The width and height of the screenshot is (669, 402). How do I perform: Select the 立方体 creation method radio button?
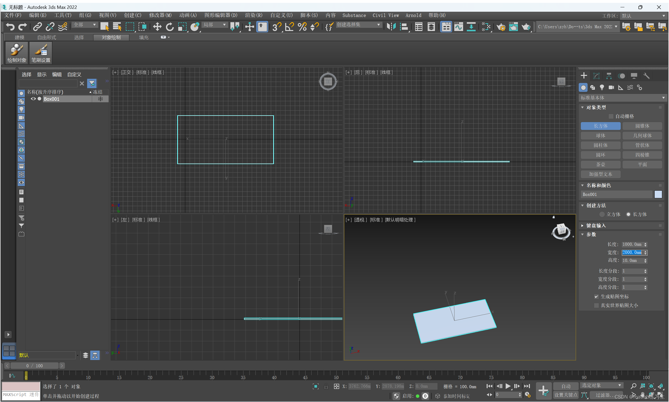pyautogui.click(x=602, y=214)
